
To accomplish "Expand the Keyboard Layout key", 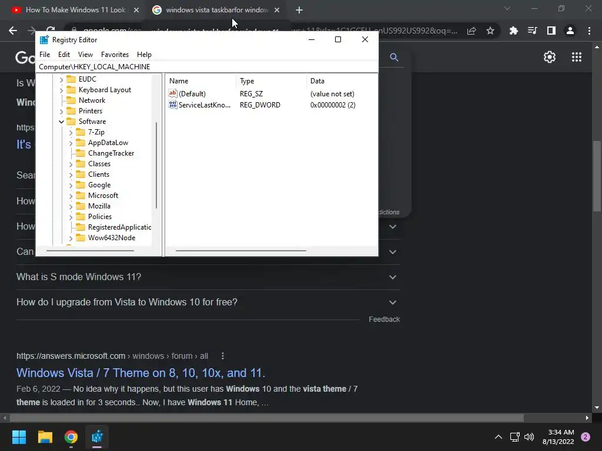I will point(61,90).
